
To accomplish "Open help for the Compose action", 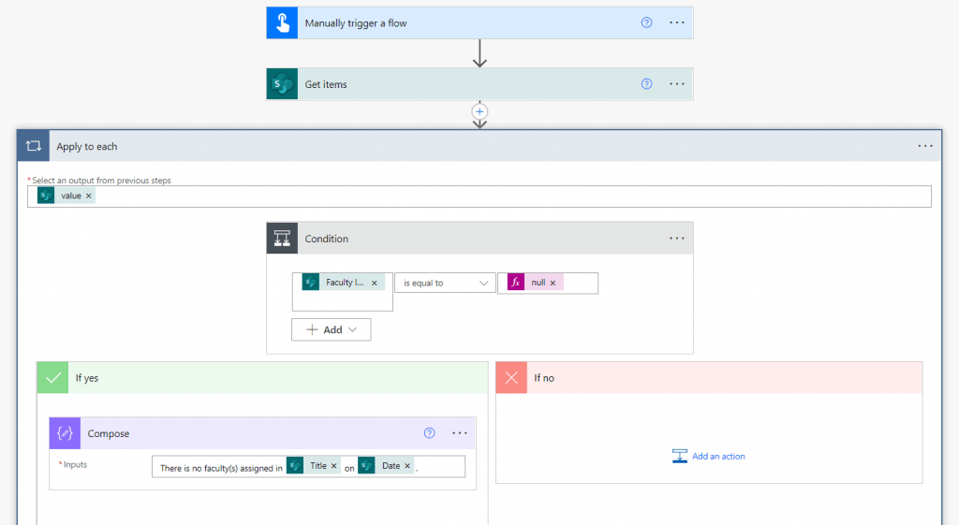I will tap(429, 432).
